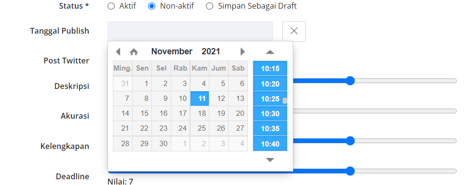464x185 pixels.
Task: Clear Tanggal Publish with X button
Action: [x=294, y=31]
